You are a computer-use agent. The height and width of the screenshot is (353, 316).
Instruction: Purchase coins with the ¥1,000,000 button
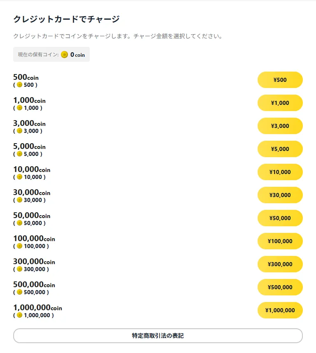click(x=280, y=310)
